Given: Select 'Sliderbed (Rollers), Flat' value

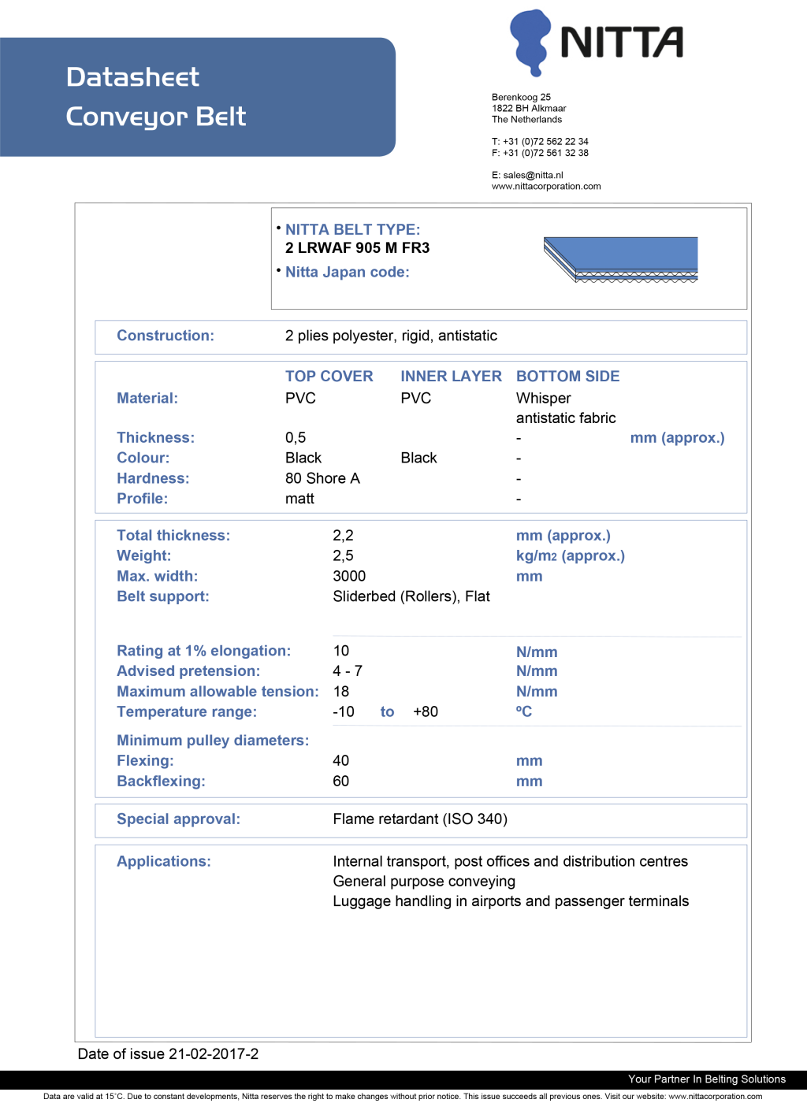Looking at the screenshot, I should [411, 597].
